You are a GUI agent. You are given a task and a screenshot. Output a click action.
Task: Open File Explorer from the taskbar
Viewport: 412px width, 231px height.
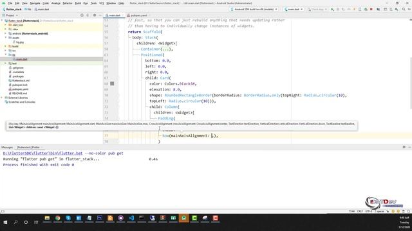[47, 218]
